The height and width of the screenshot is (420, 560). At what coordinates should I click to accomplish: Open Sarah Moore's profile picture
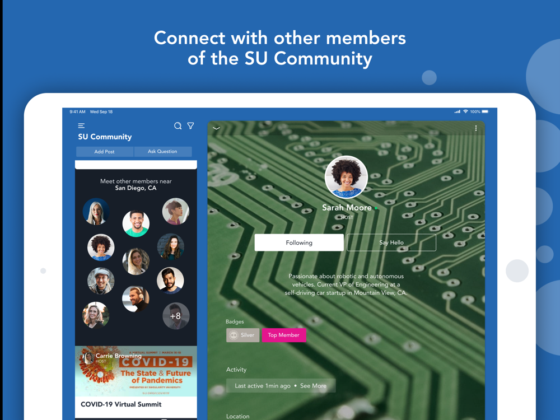coord(346,177)
